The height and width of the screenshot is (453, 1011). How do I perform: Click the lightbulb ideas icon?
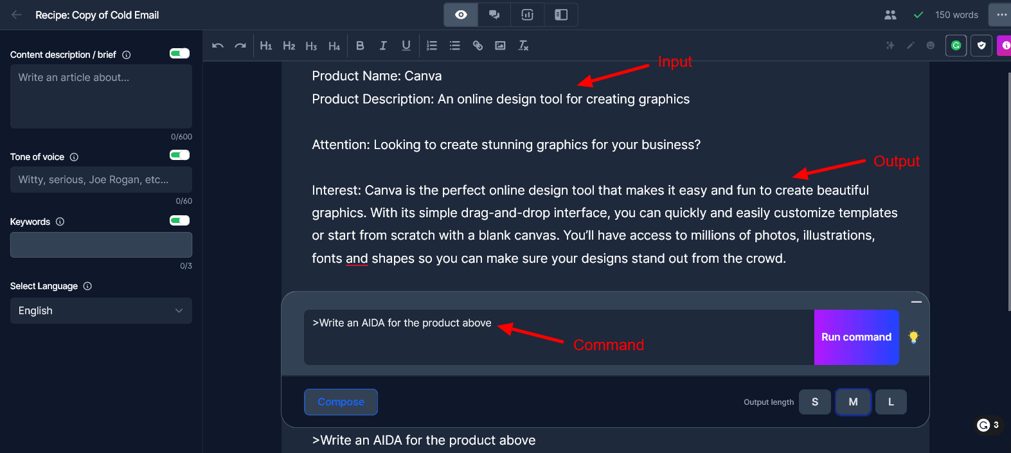[913, 337]
